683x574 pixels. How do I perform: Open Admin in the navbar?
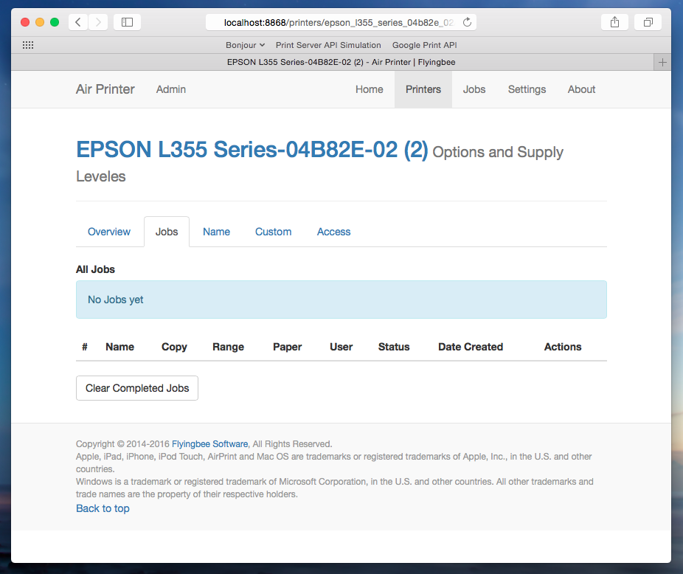(x=171, y=89)
